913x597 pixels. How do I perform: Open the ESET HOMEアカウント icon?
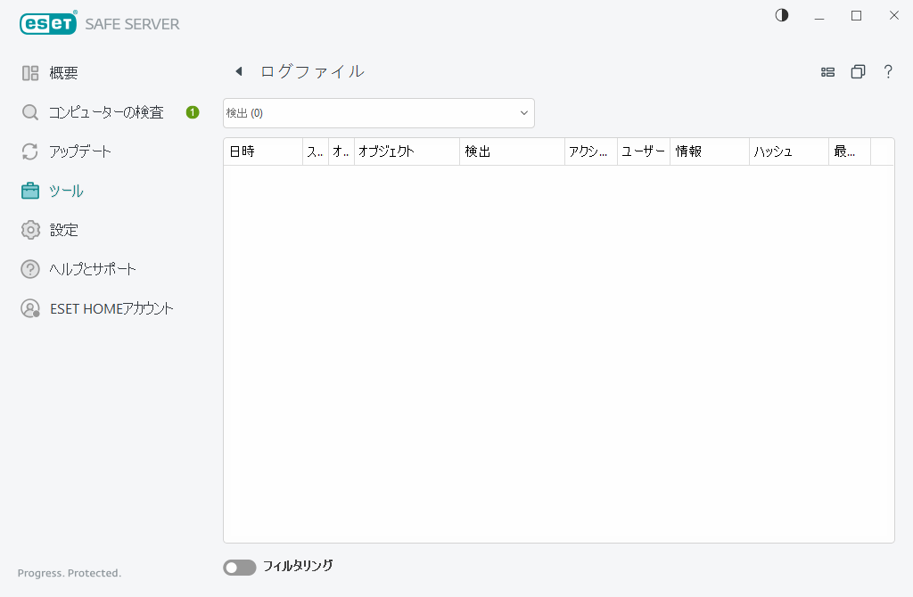pos(29,308)
